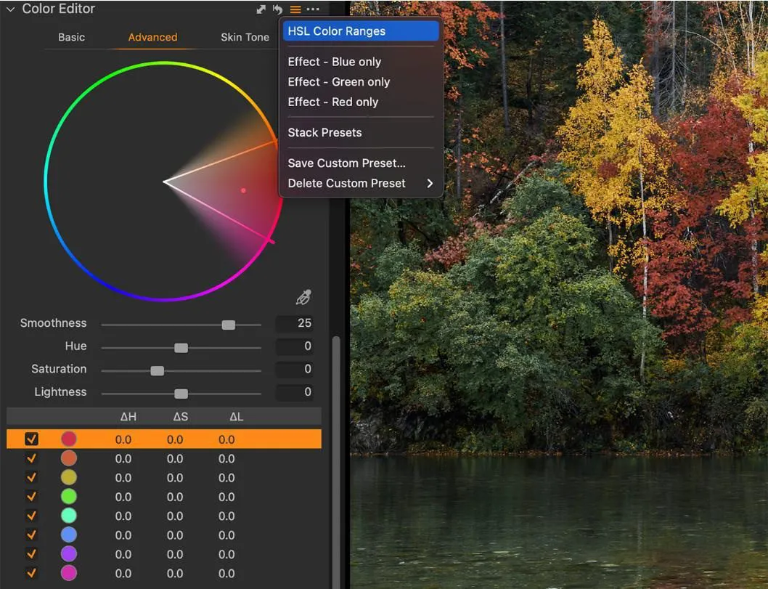Click the Saturation value field
The image size is (768, 589).
pos(295,369)
